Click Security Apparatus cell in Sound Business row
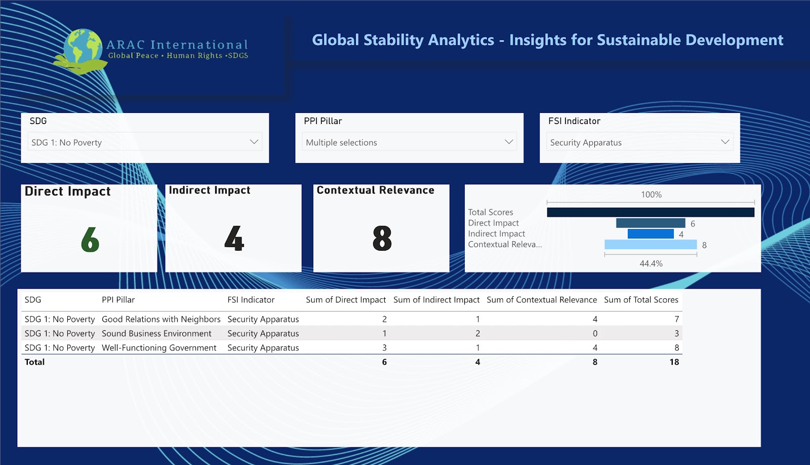The image size is (810, 465). tap(263, 333)
